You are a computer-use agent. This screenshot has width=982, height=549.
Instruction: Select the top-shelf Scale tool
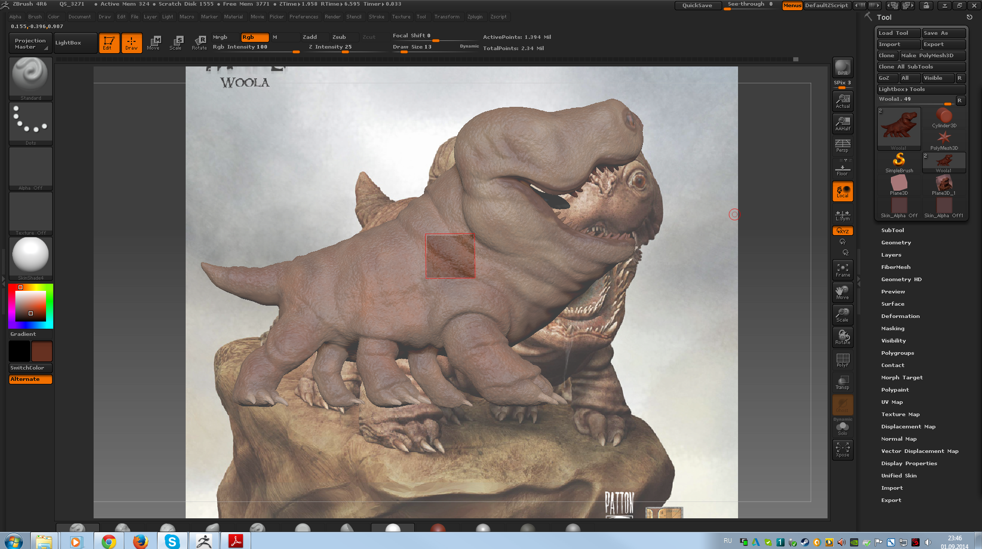tap(176, 43)
